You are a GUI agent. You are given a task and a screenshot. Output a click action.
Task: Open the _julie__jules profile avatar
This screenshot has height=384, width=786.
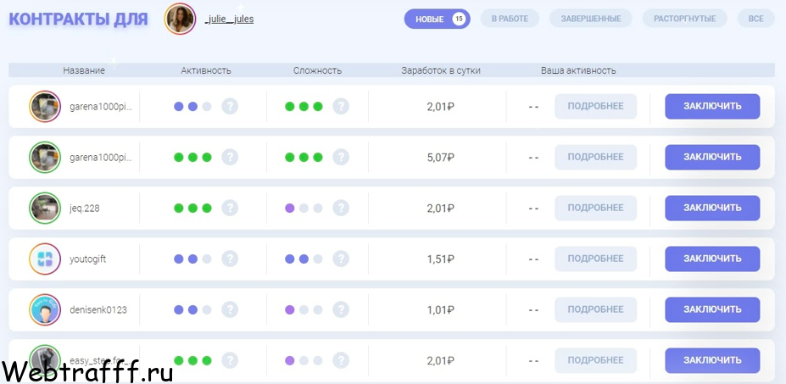pyautogui.click(x=180, y=19)
